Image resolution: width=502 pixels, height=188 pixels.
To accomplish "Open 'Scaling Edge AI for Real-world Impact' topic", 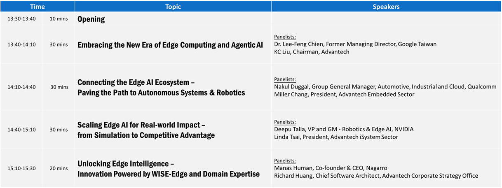I will (x=141, y=125).
